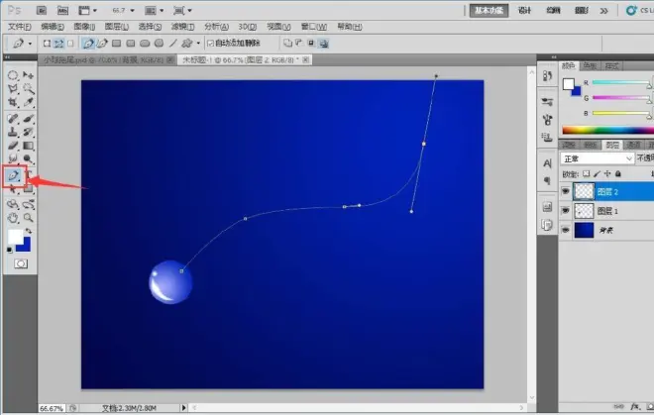654x415 pixels.
Task: Select the Elliptical Marquee tool
Action: [13, 75]
